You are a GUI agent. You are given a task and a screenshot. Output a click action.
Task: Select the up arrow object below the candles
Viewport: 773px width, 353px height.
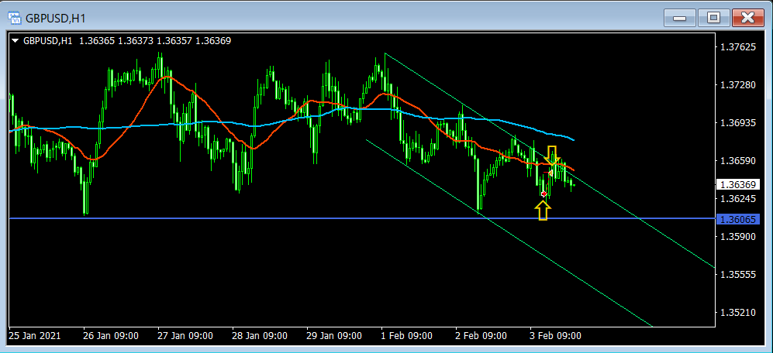tap(542, 211)
